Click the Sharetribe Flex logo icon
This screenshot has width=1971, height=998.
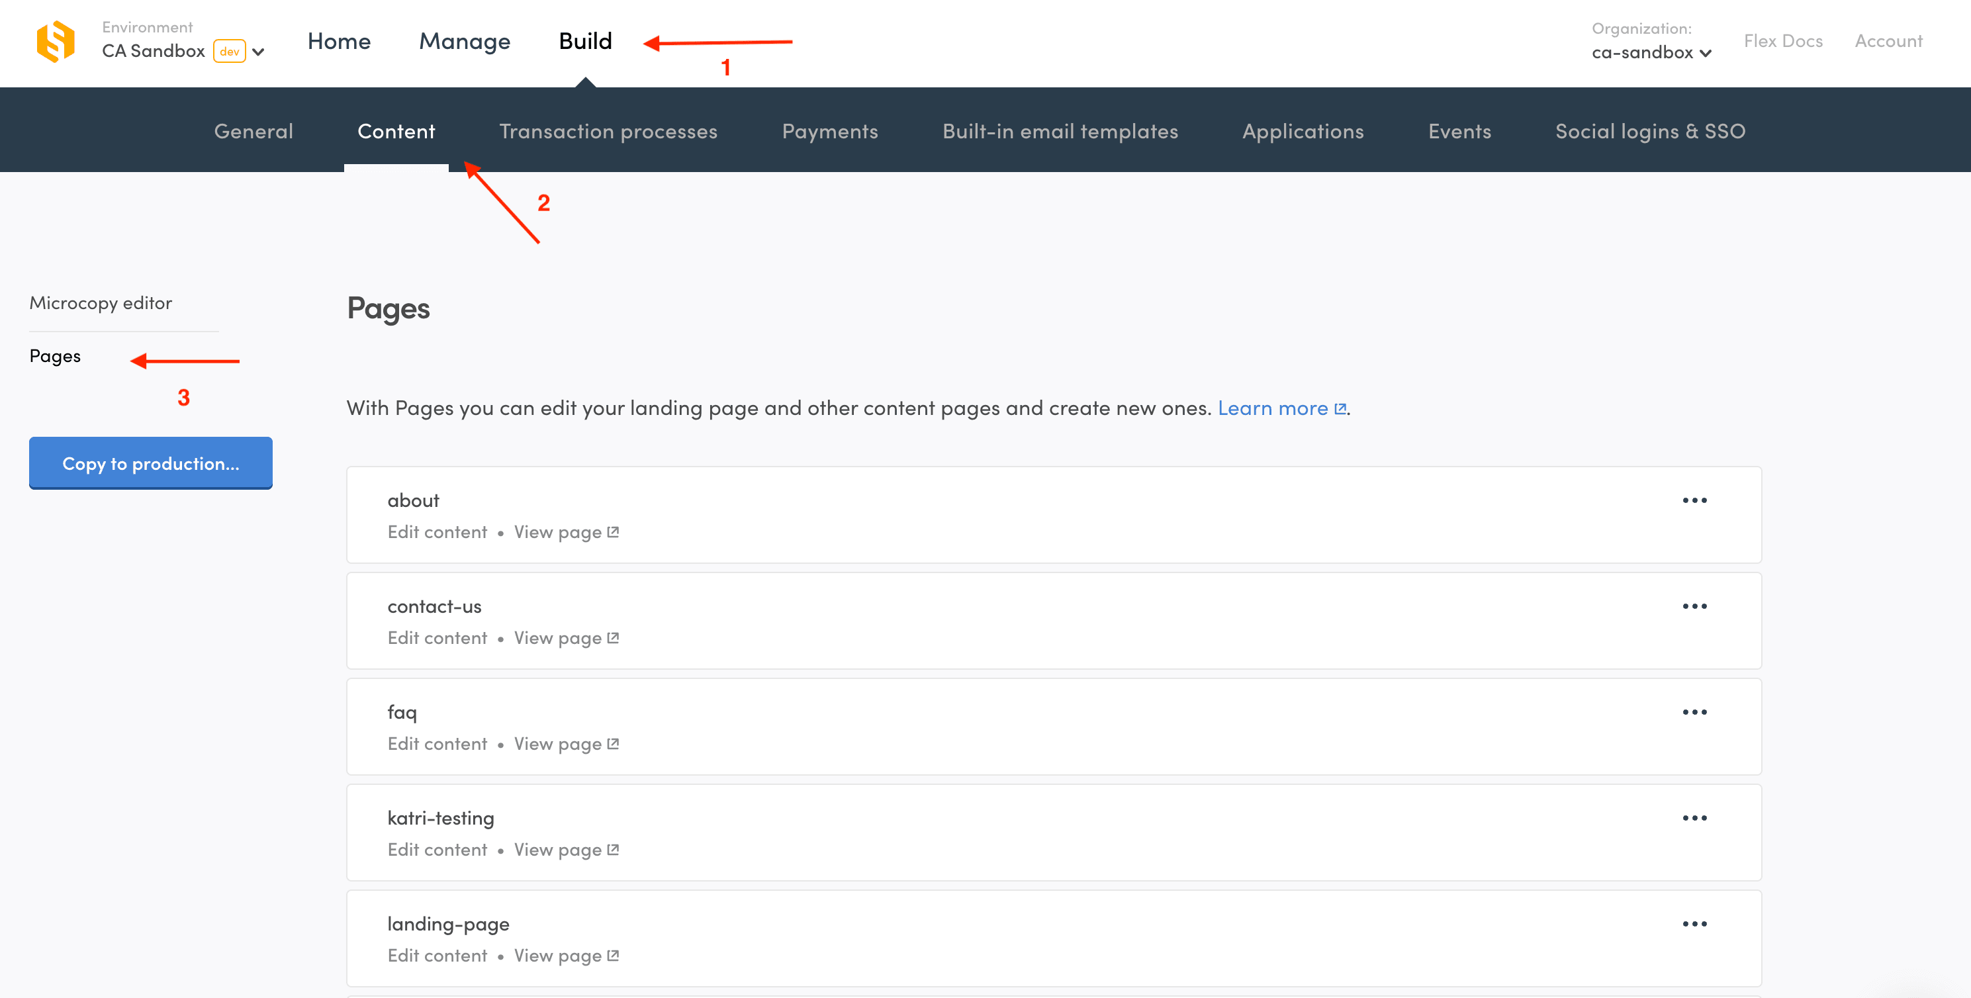(56, 41)
